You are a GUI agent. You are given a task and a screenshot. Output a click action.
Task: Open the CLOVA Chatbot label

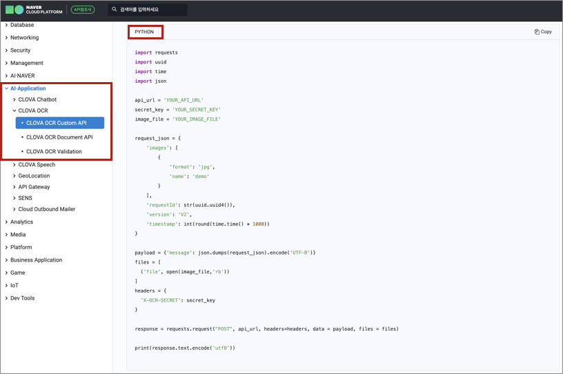pyautogui.click(x=37, y=99)
